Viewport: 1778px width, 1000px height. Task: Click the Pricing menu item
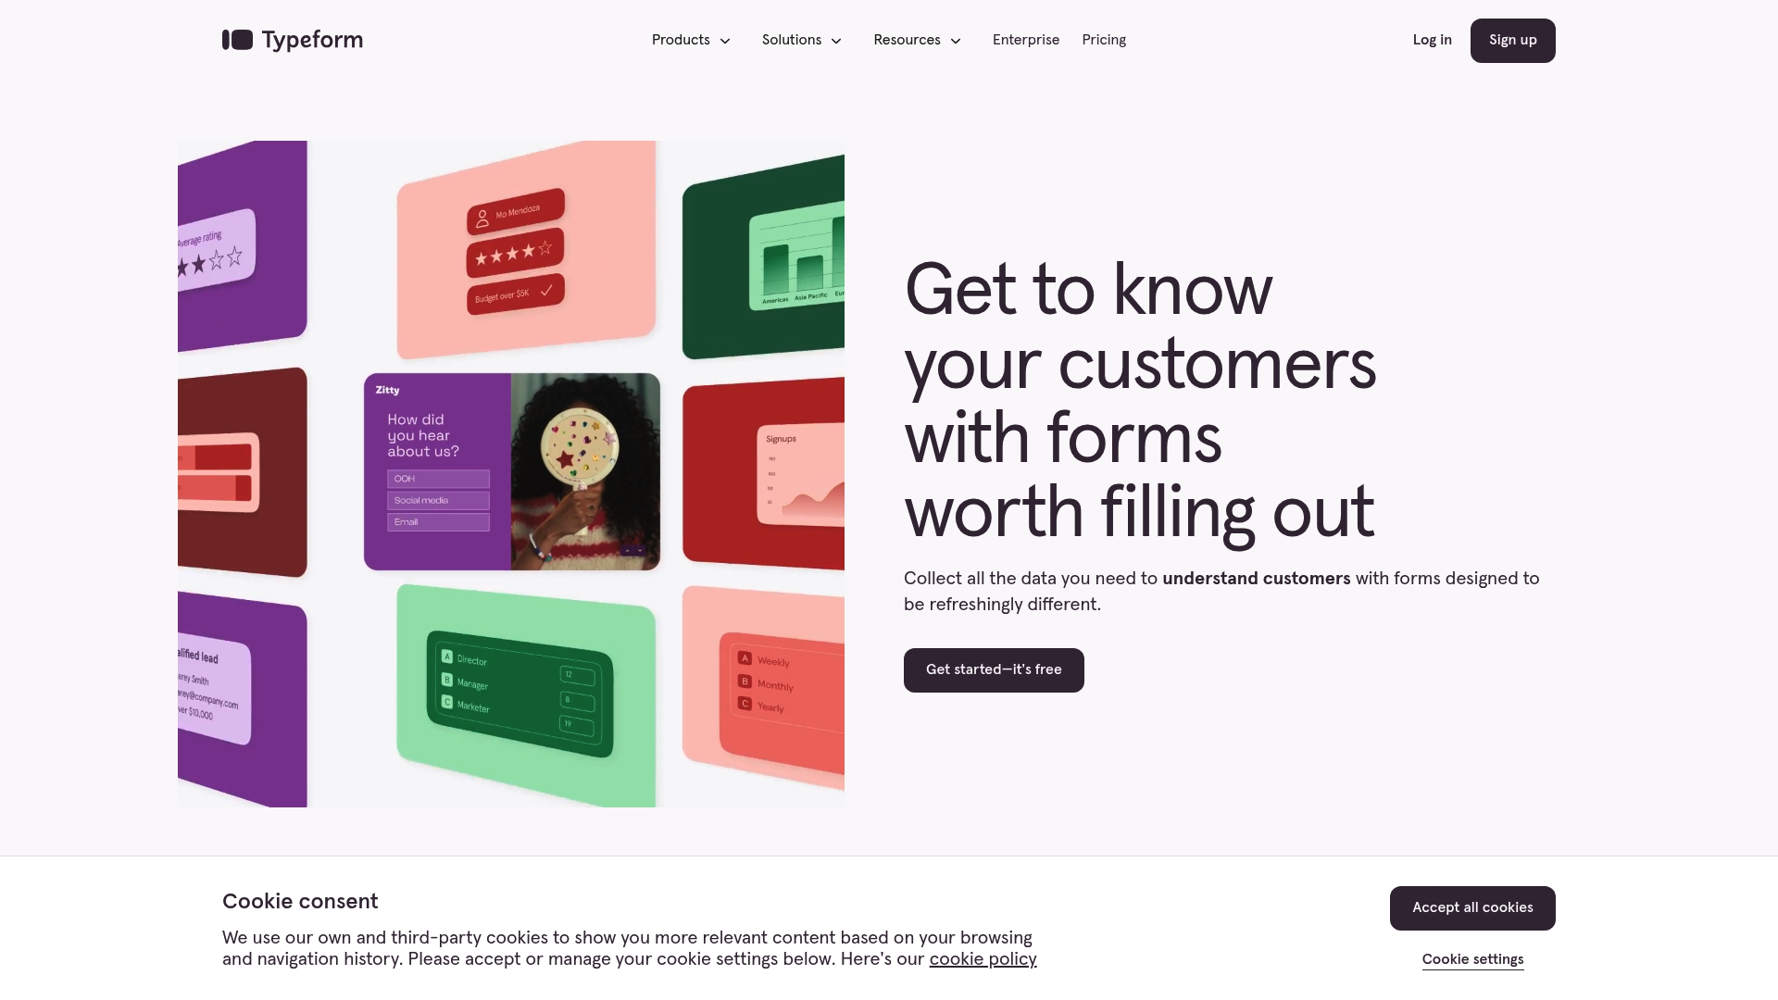(1103, 41)
